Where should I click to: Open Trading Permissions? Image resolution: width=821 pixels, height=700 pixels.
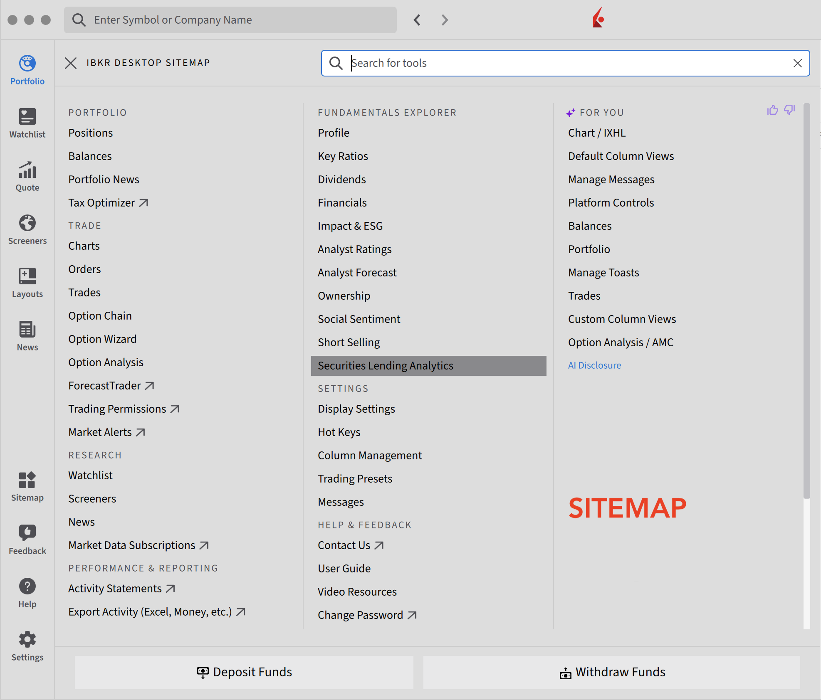pyautogui.click(x=117, y=409)
